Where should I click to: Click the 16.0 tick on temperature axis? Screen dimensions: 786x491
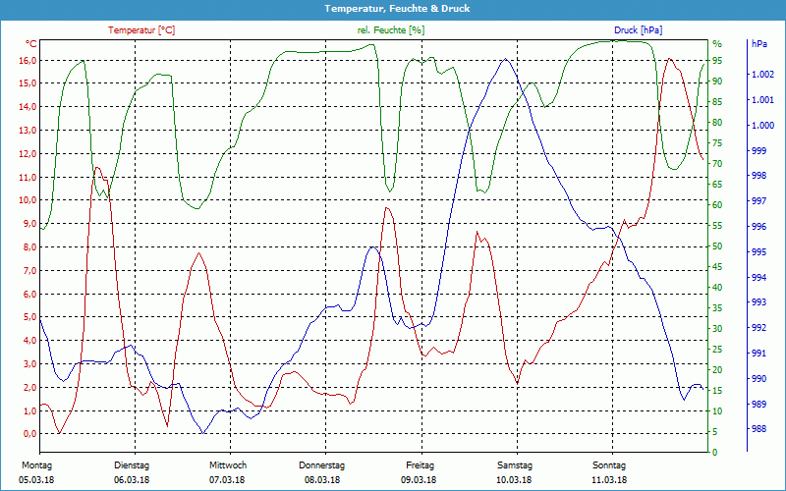[28, 60]
